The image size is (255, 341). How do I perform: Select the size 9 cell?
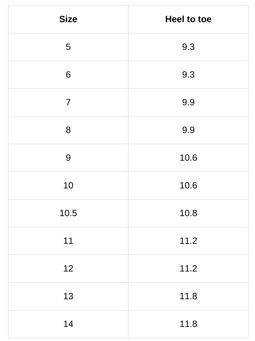(x=68, y=158)
